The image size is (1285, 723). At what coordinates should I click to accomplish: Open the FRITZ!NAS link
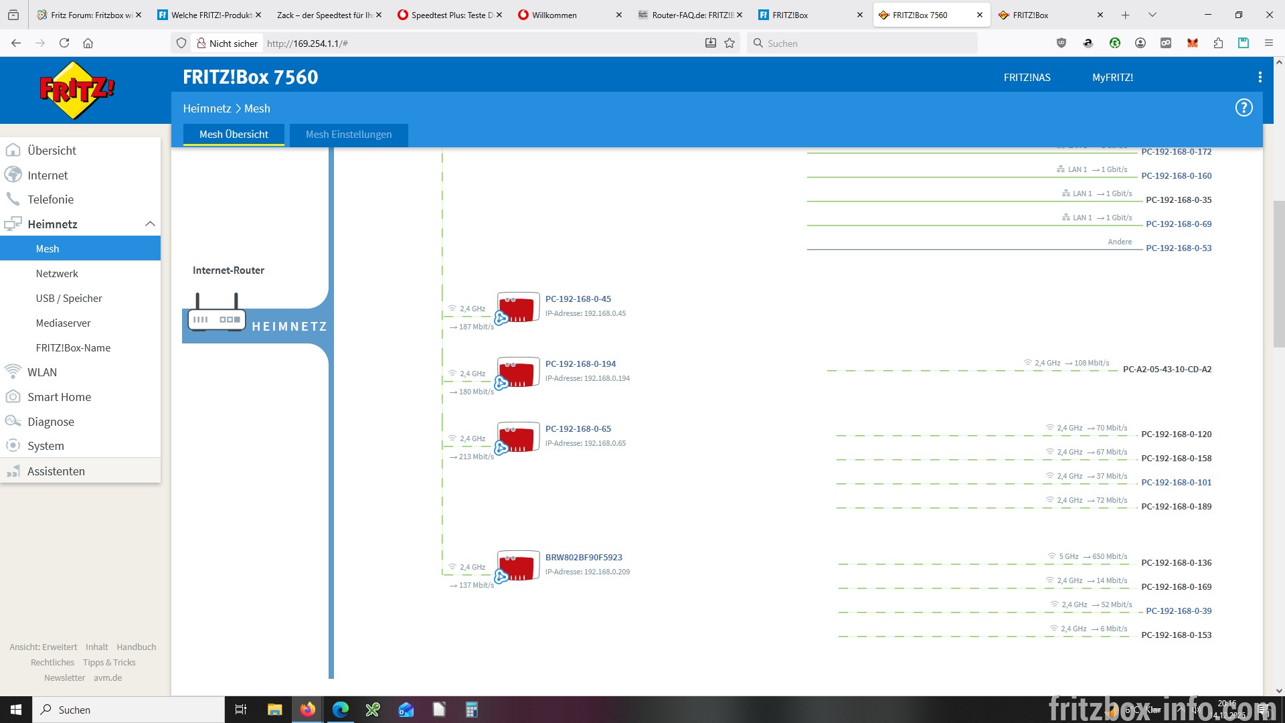[1027, 78]
